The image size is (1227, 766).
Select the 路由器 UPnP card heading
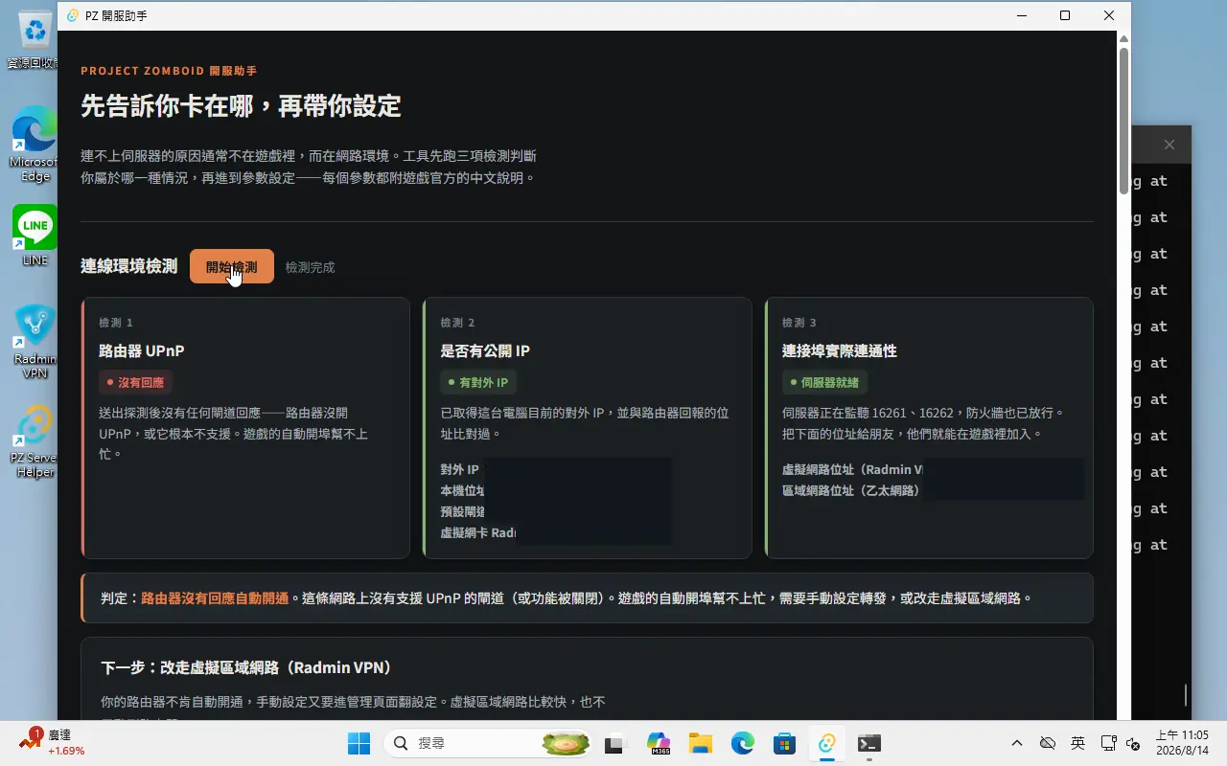[x=141, y=350]
